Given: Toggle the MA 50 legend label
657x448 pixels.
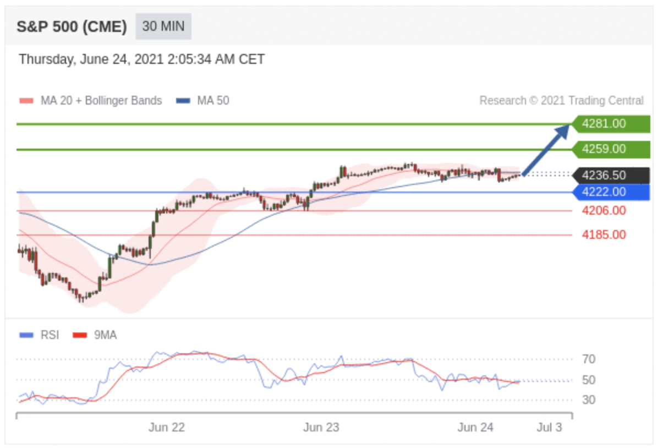Looking at the screenshot, I should [x=213, y=101].
